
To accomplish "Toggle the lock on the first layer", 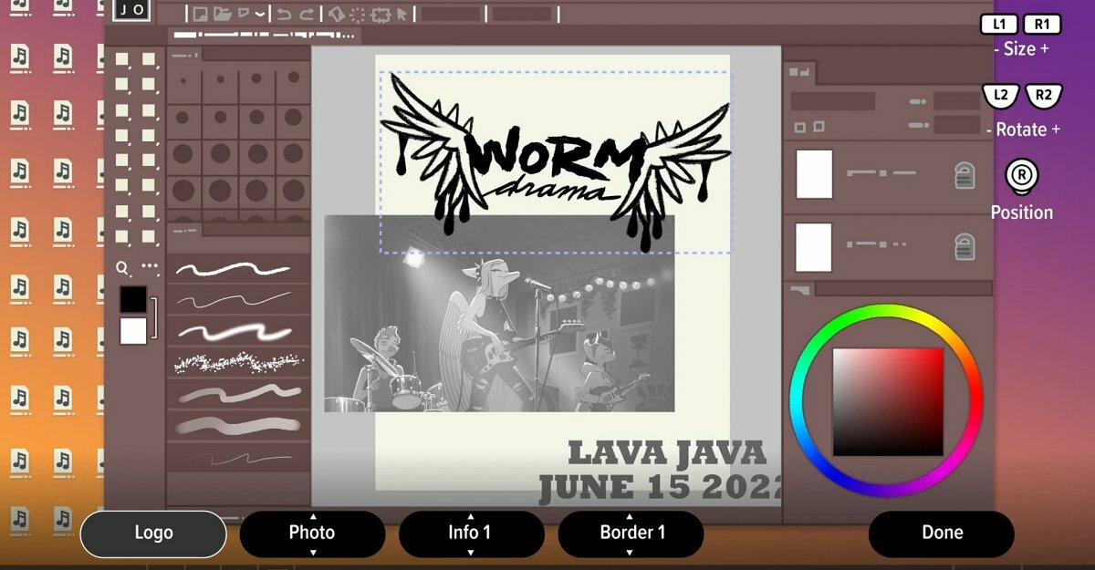I will point(965,175).
